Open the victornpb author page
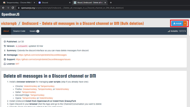 pos(9,23)
